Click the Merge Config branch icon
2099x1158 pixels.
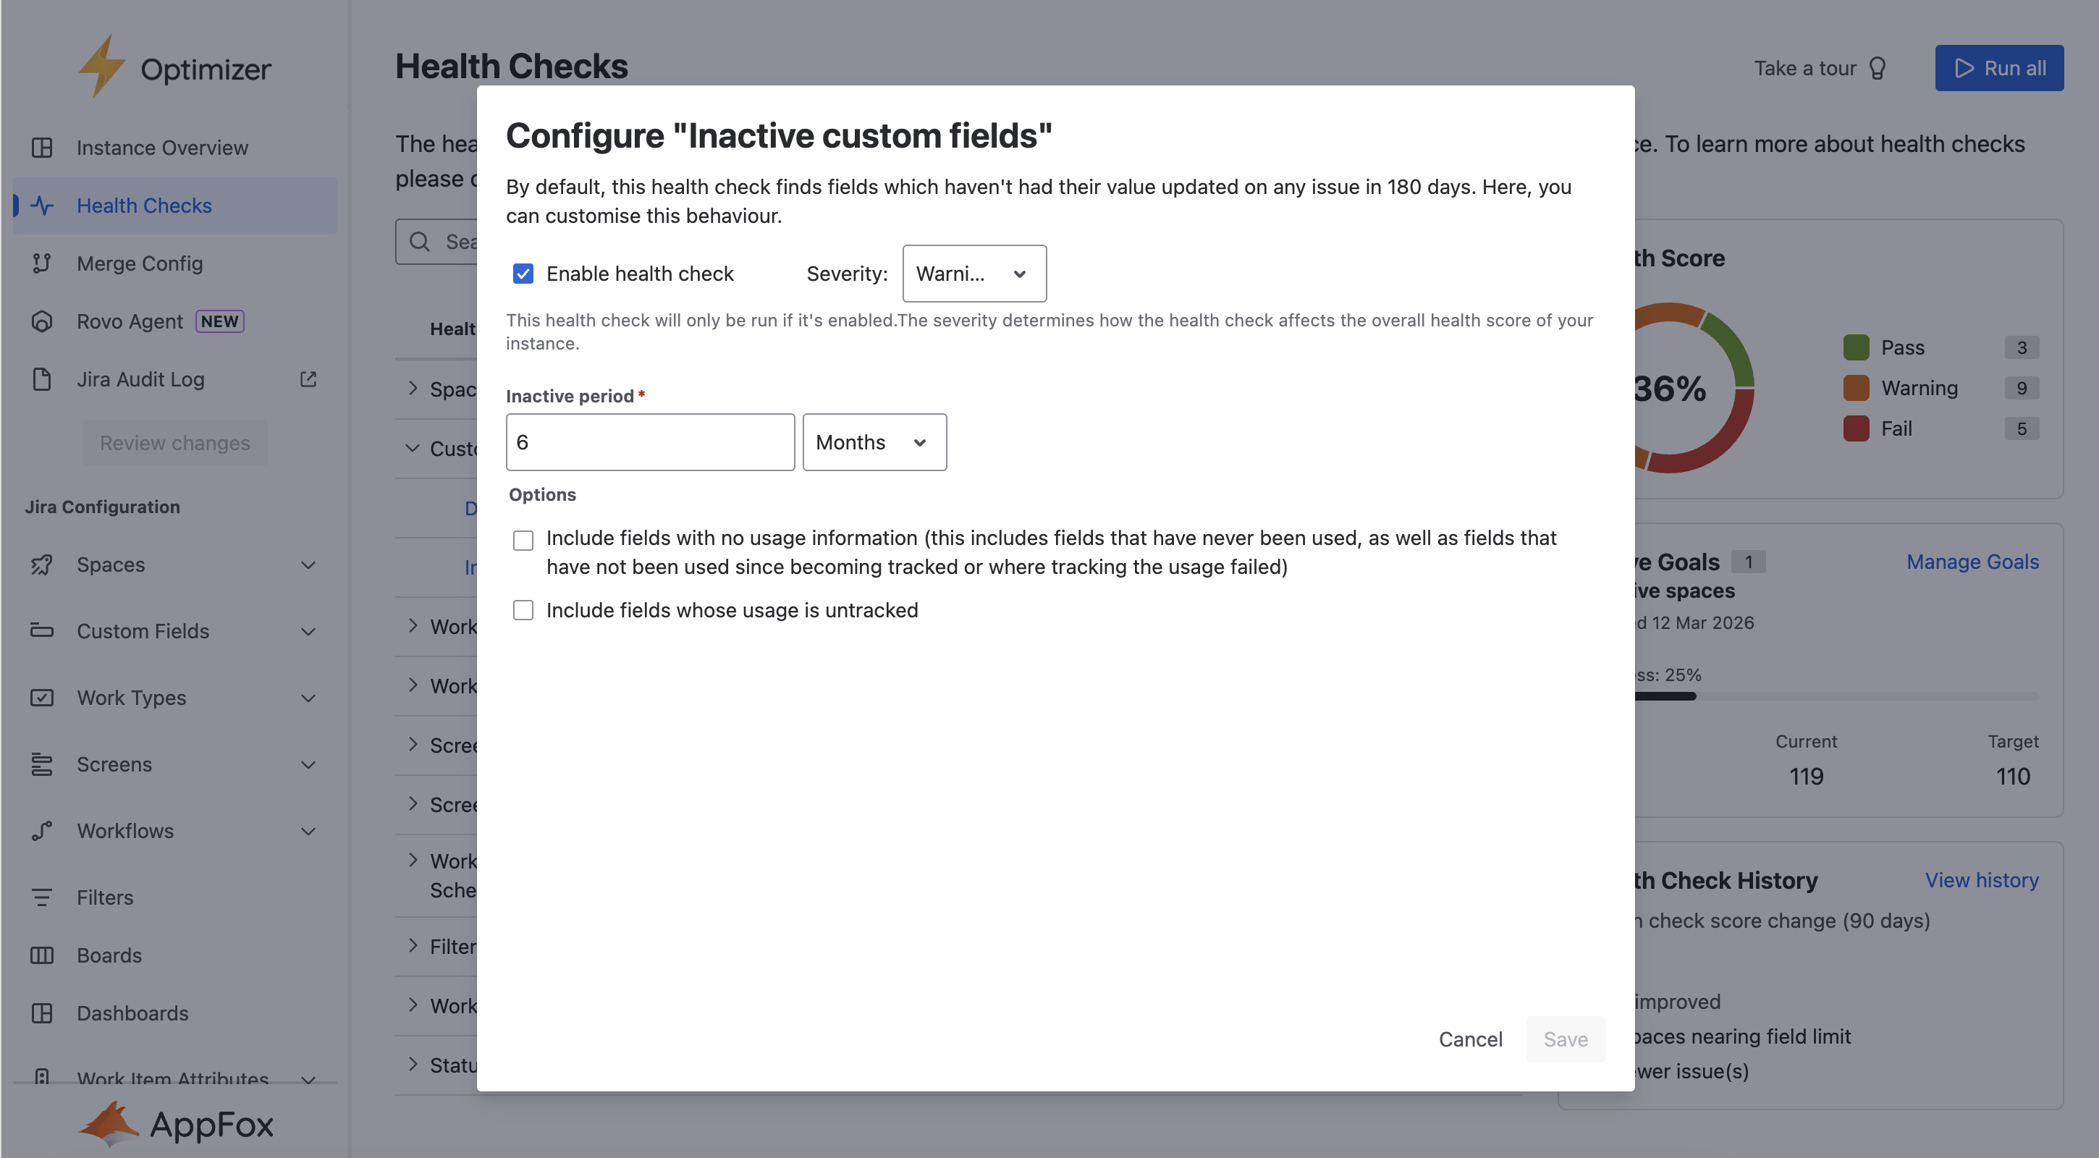pyautogui.click(x=41, y=263)
